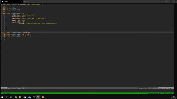Image resolution: width=177 pixels, height=99 pixels.
Task: Switch to the Ubuntu terminal tab
Action: click(11, 2)
